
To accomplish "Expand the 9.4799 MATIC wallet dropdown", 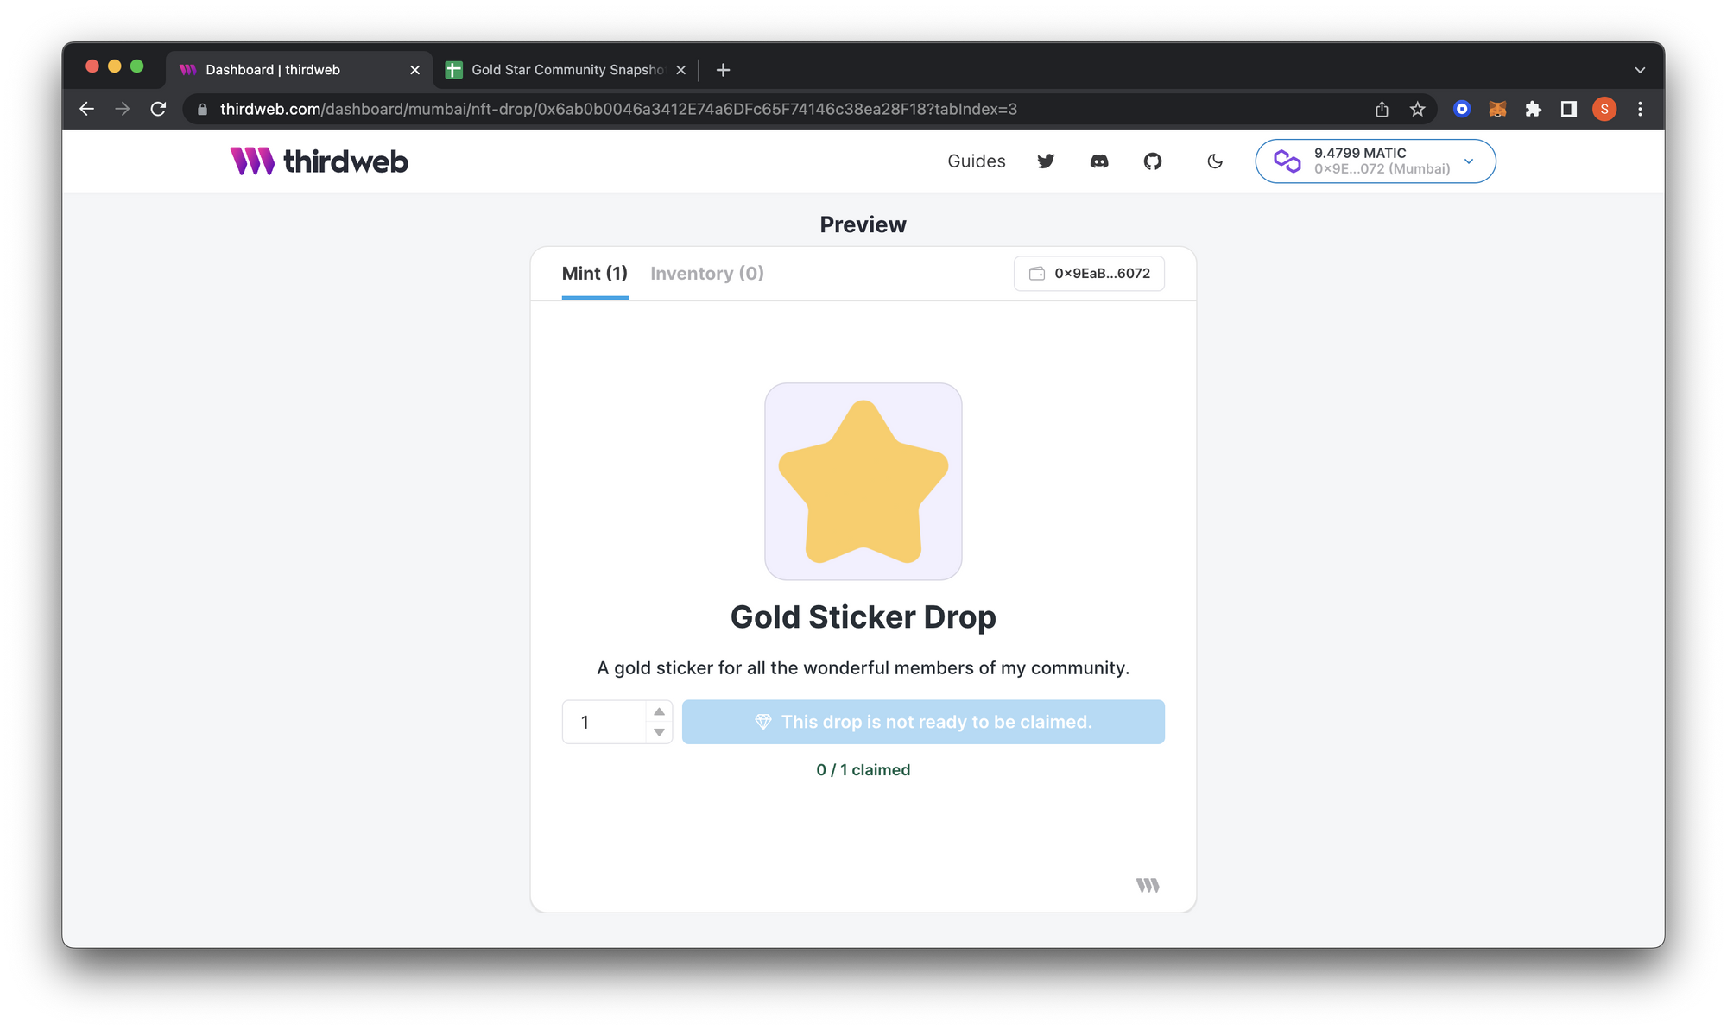I will click(x=1375, y=161).
